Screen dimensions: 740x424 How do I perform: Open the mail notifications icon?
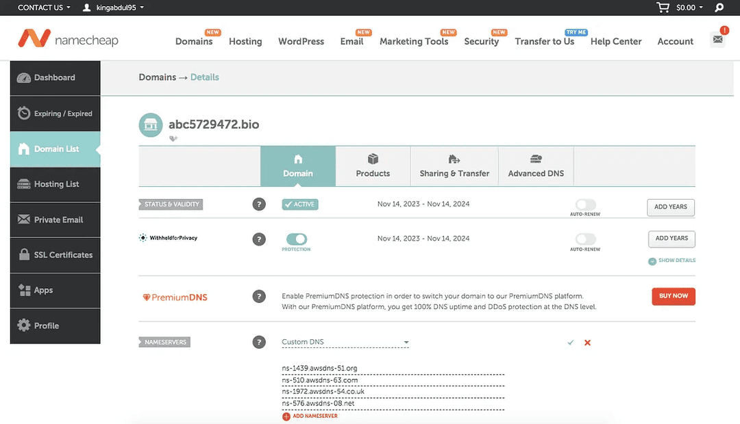[x=718, y=40]
